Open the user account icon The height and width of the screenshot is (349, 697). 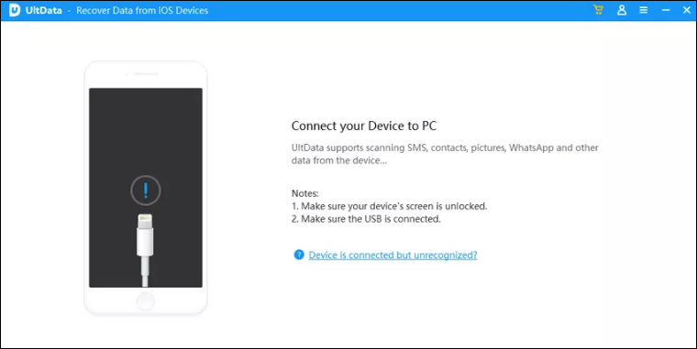[622, 10]
